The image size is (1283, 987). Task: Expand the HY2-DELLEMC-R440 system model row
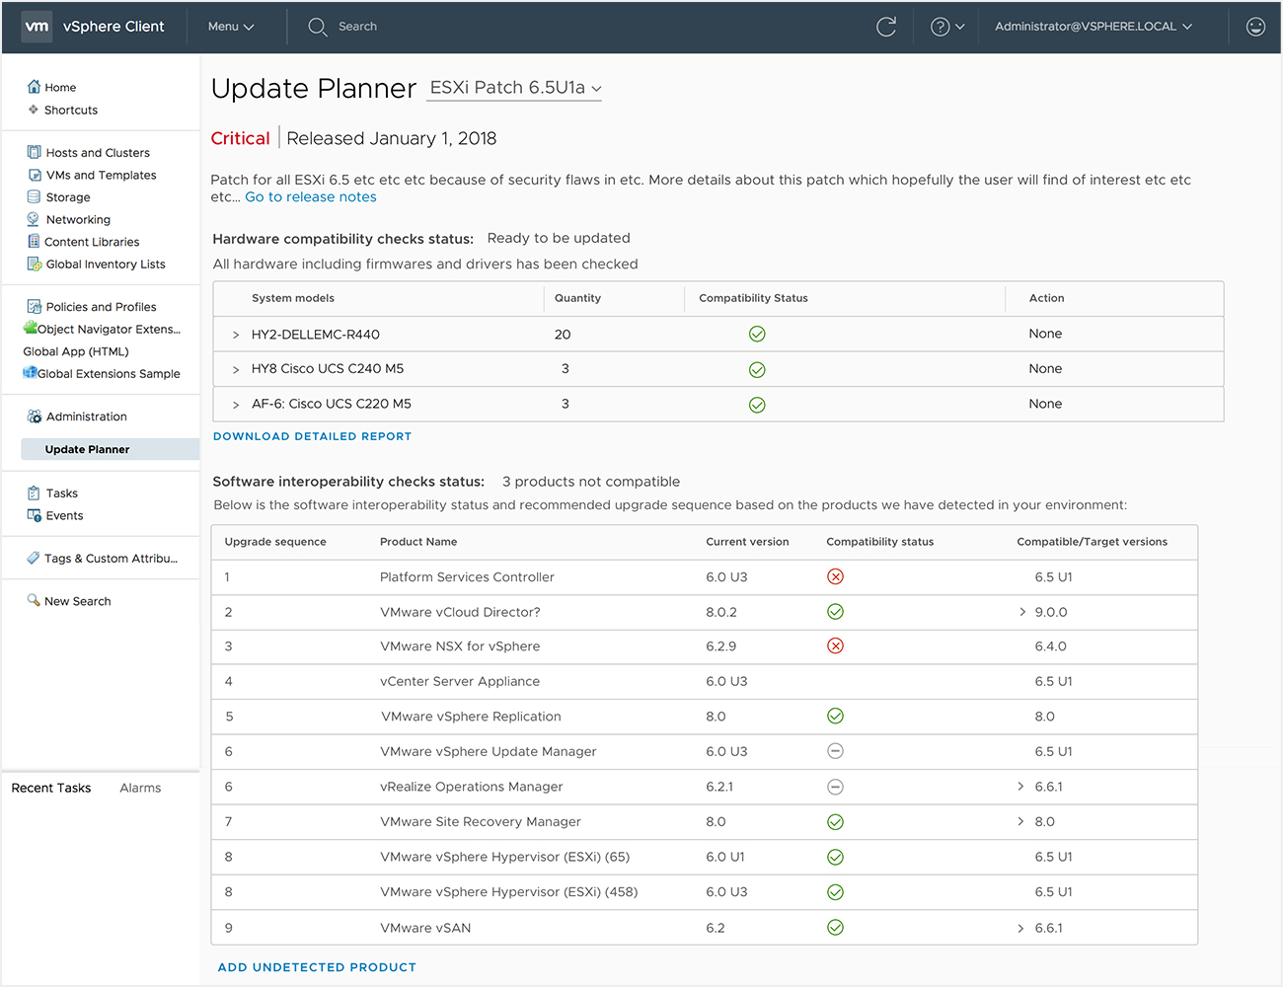point(234,334)
